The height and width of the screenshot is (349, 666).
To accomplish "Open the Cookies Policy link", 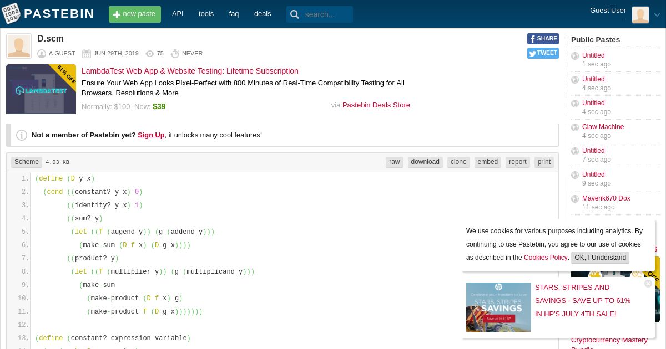I will point(546,258).
